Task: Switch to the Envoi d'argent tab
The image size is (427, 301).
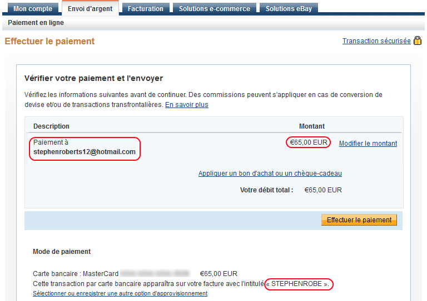Action: click(x=90, y=9)
